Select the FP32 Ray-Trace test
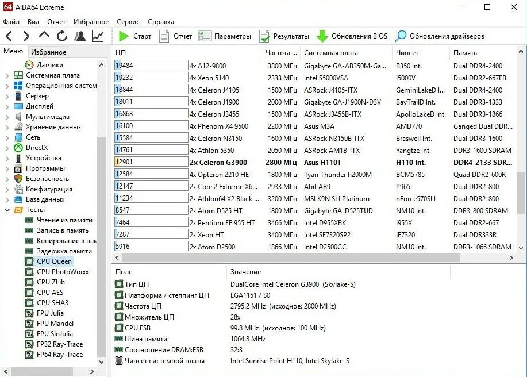The width and height of the screenshot is (527, 377). tap(54, 344)
